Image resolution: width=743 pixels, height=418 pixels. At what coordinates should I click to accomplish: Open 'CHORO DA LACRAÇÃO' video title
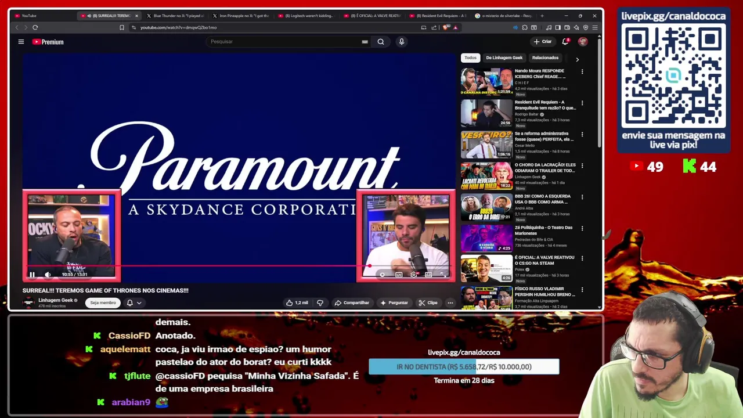pyautogui.click(x=545, y=168)
